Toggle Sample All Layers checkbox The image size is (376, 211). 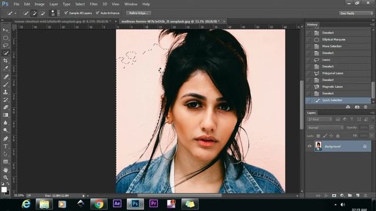click(x=66, y=13)
